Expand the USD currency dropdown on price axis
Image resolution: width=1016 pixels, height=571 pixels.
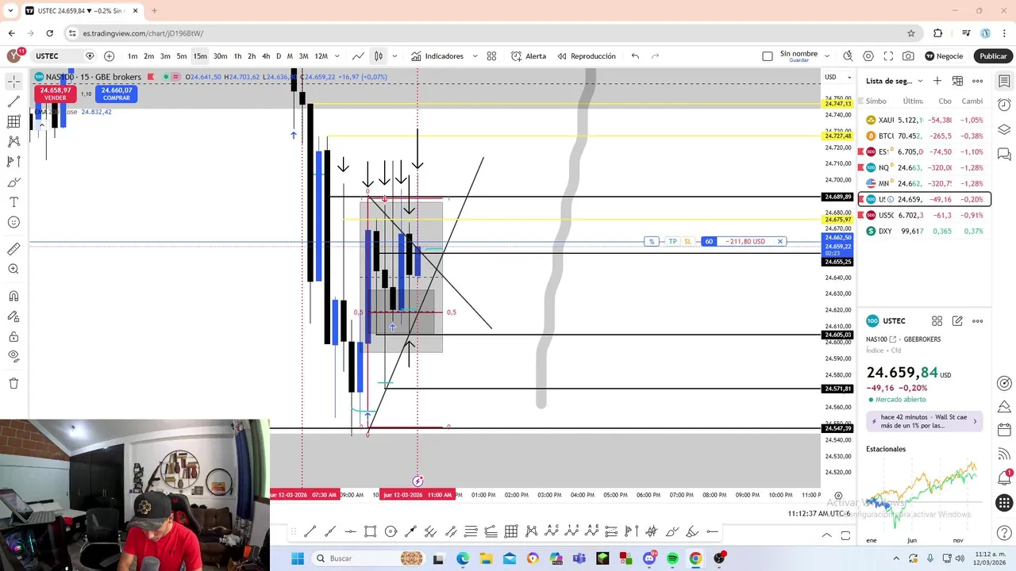pyautogui.click(x=837, y=77)
